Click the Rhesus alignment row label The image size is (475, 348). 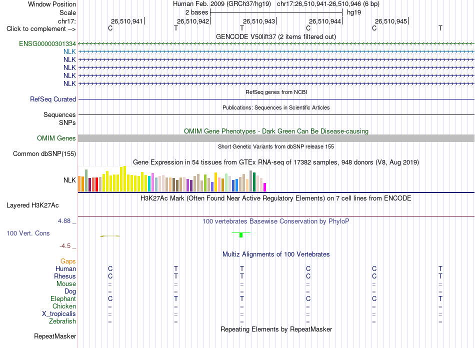point(65,276)
